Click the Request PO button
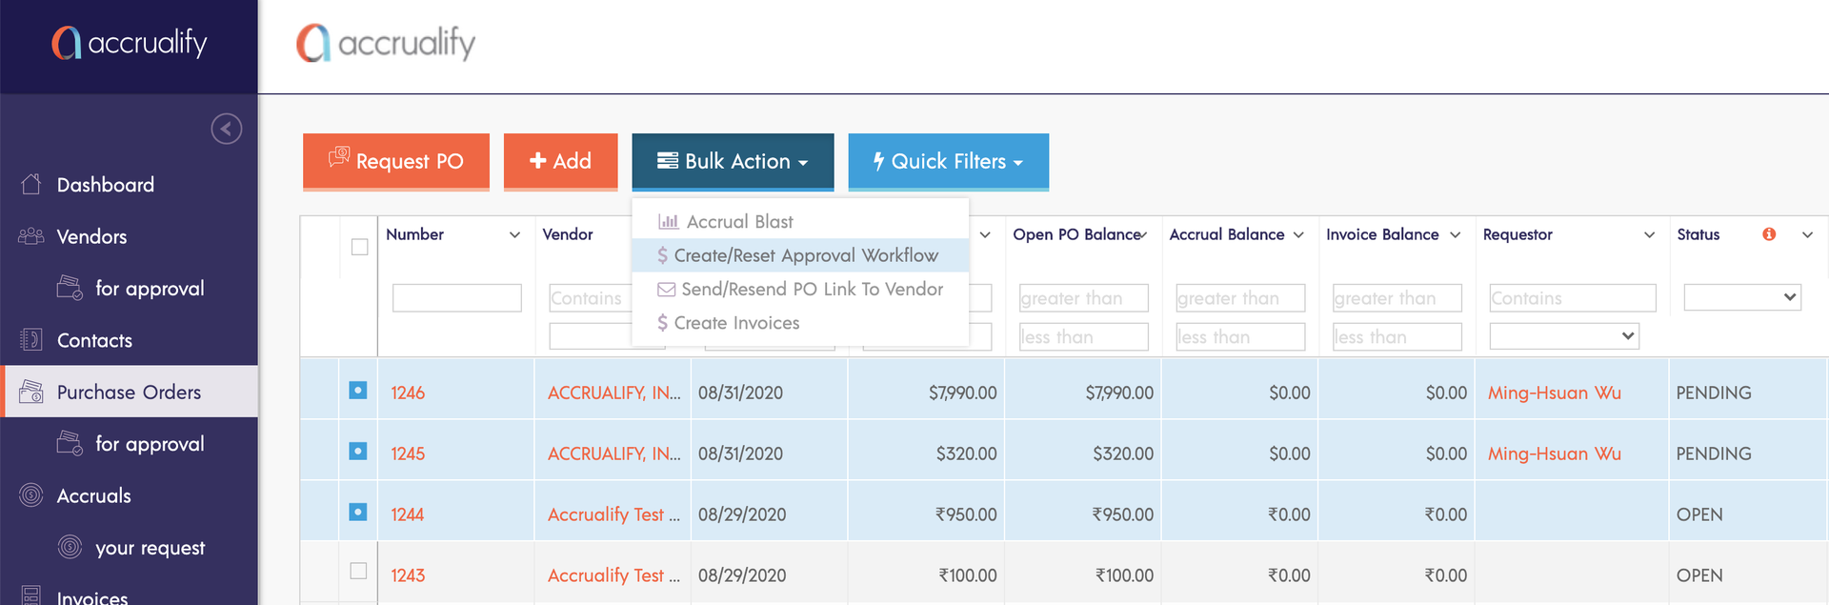 (x=396, y=161)
